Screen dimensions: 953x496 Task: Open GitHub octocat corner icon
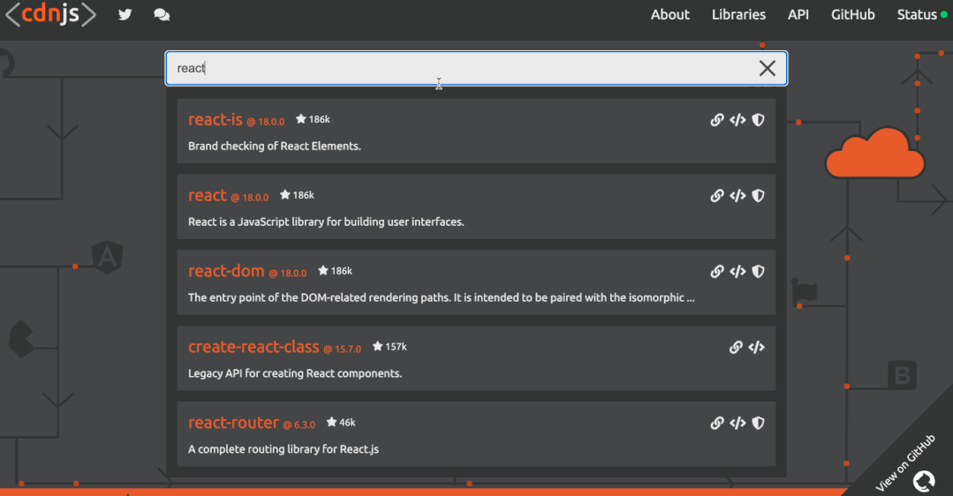(924, 481)
